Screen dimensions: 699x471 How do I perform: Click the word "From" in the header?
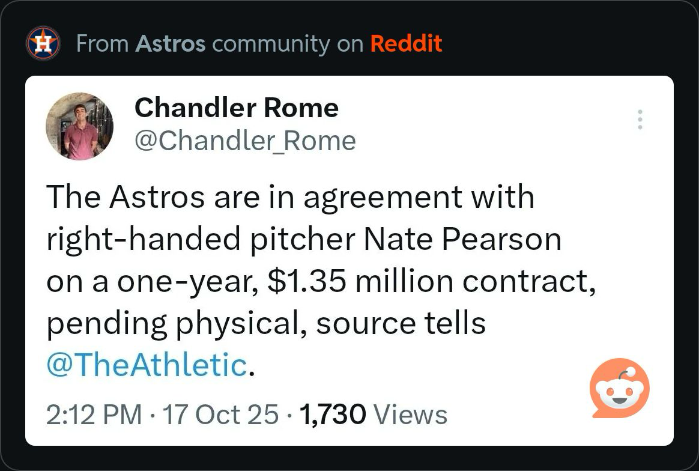click(101, 43)
